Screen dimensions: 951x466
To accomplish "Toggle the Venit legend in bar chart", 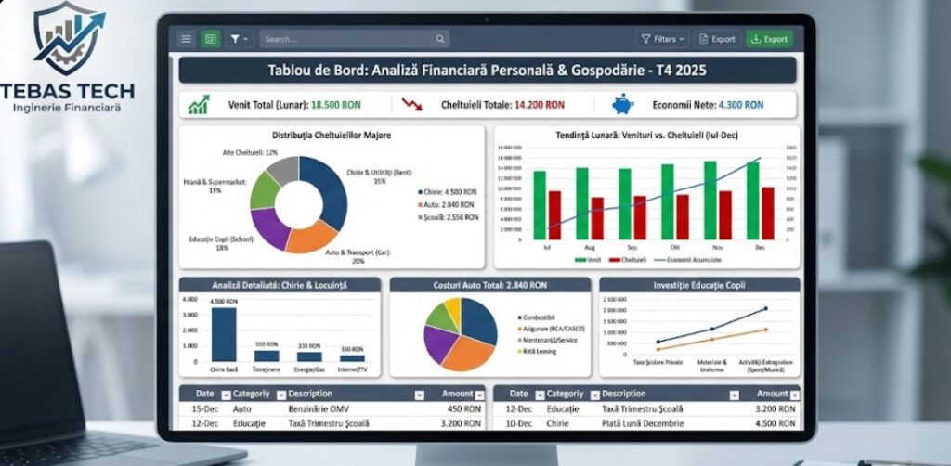I will coord(588,260).
